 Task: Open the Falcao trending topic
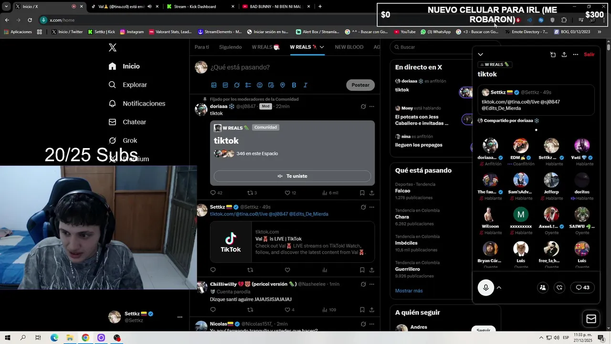[402, 191]
